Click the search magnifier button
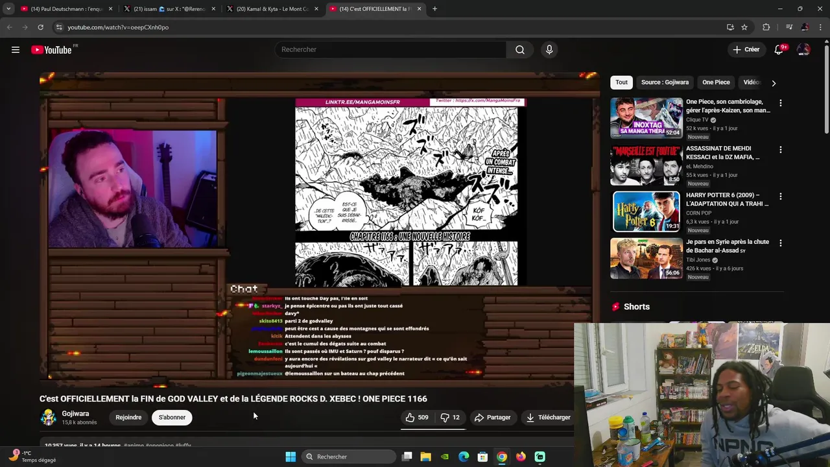This screenshot has width=830, height=467. pyautogui.click(x=520, y=50)
